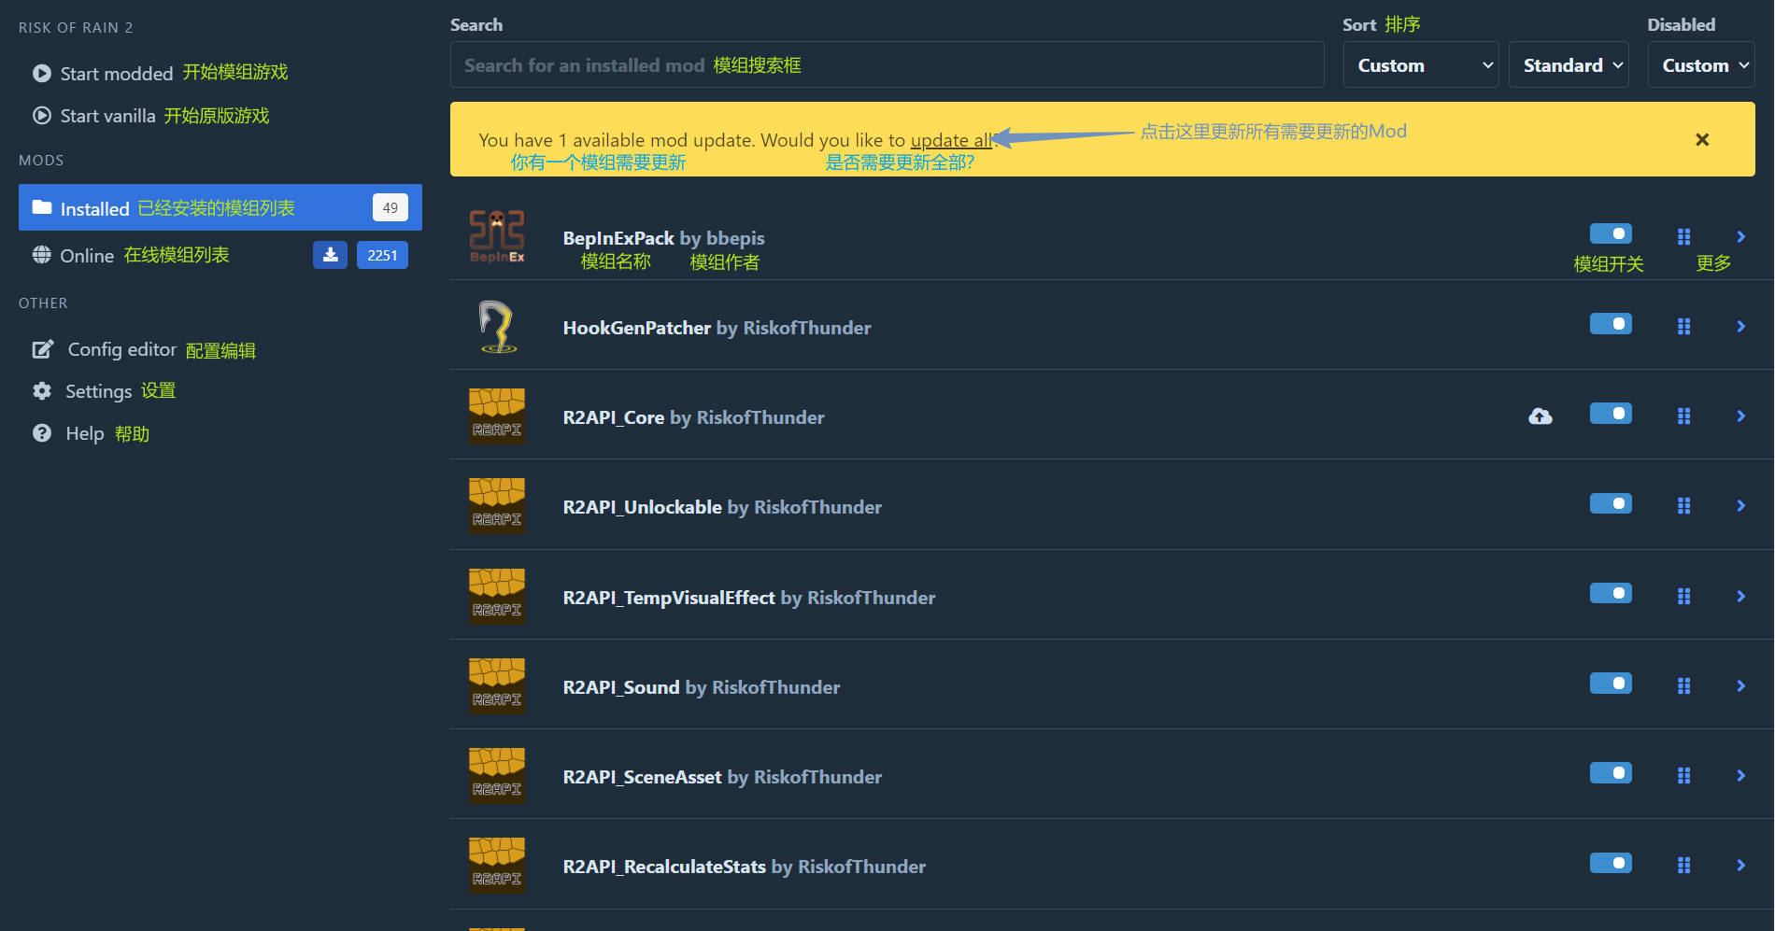Click the "update all" link
The height and width of the screenshot is (931, 1775).
951,140
